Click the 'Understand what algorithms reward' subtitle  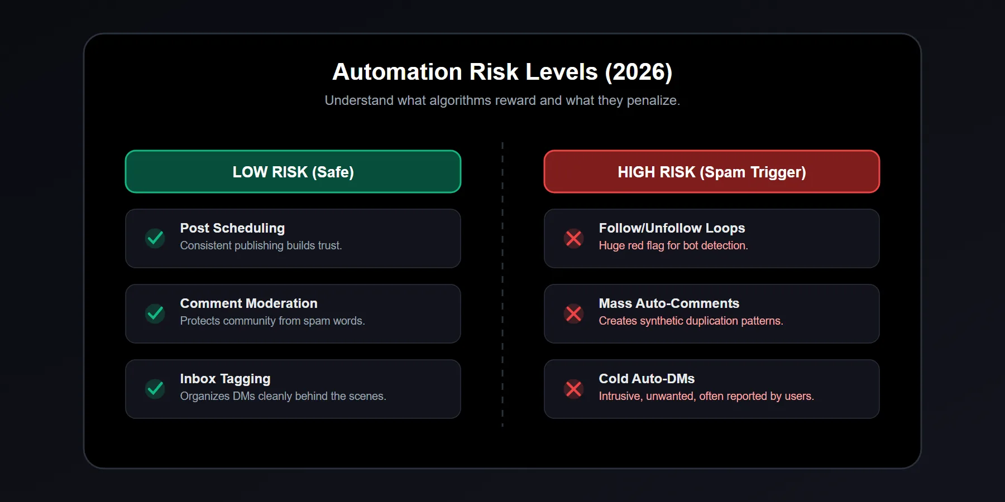tap(502, 100)
